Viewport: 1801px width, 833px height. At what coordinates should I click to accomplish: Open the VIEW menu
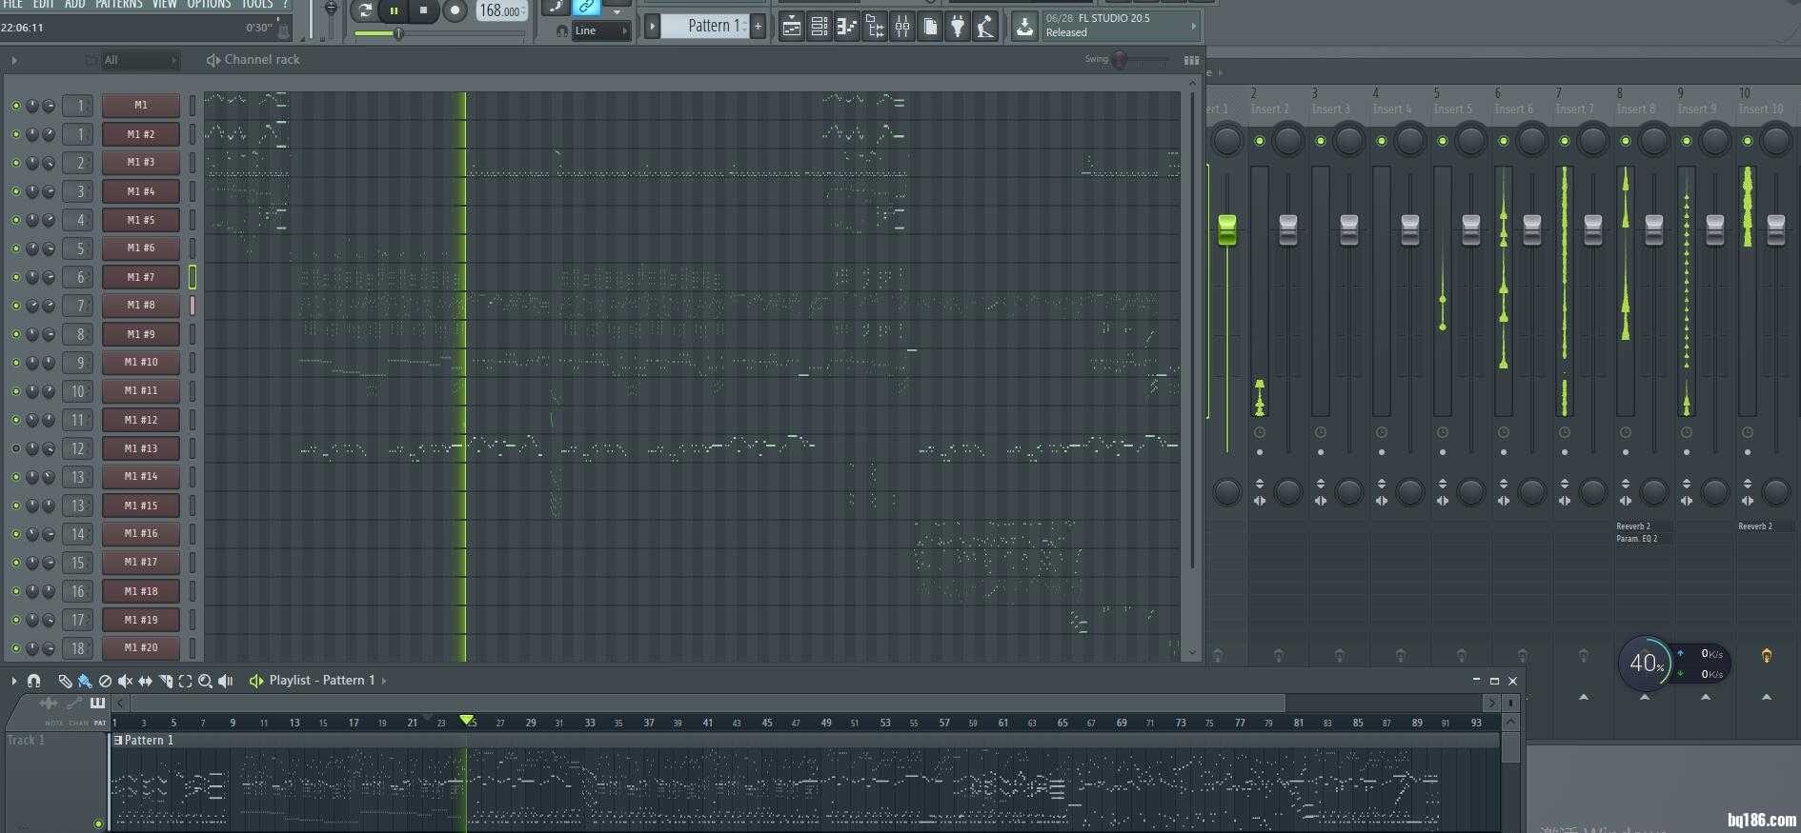[x=165, y=4]
